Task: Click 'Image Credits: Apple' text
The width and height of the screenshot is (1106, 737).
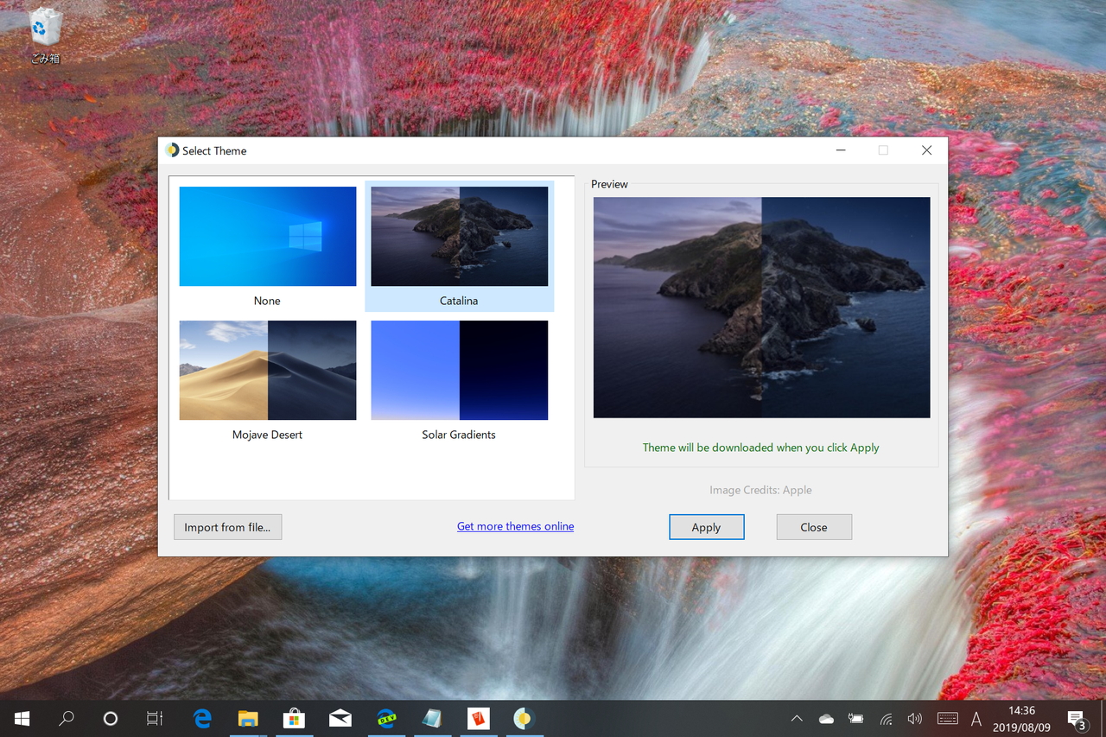Action: click(x=760, y=490)
